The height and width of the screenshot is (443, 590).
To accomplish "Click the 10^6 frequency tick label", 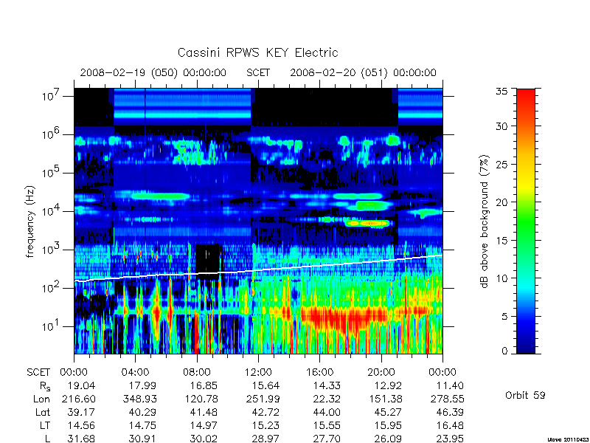I will pos(49,134).
